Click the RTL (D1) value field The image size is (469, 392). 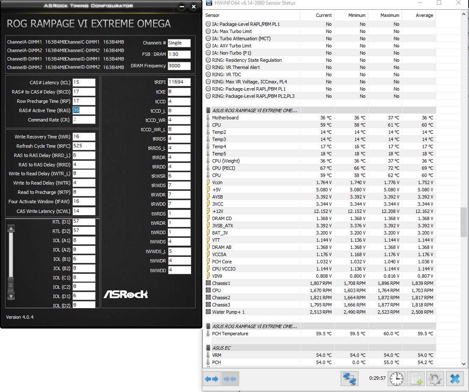84,221
